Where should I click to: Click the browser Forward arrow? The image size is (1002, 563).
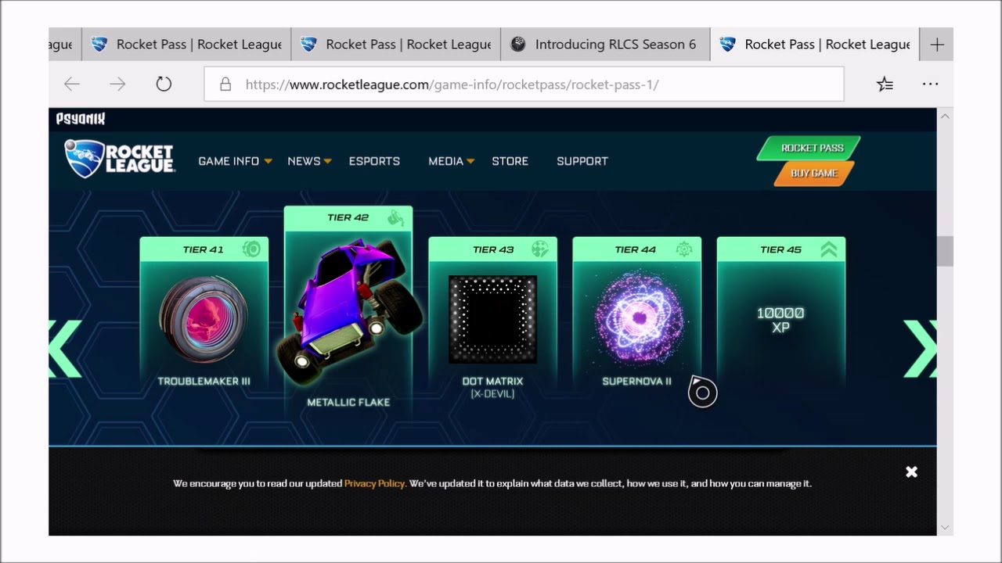(x=117, y=84)
